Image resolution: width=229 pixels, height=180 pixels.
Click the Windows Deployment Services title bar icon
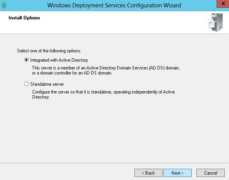click(3, 5)
